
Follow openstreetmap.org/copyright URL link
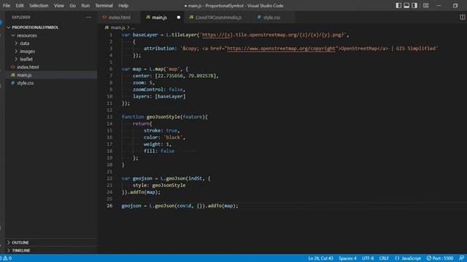281,49
